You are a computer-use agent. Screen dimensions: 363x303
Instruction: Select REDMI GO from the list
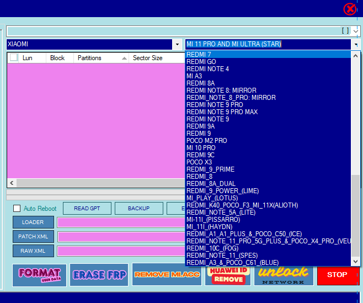(x=268, y=62)
